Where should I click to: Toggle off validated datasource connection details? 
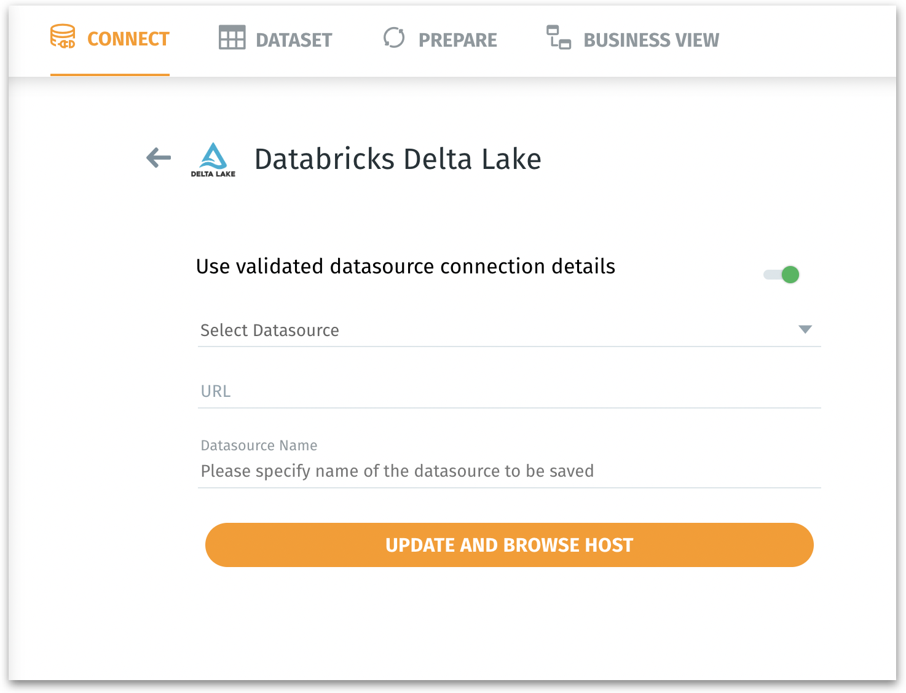tap(782, 275)
